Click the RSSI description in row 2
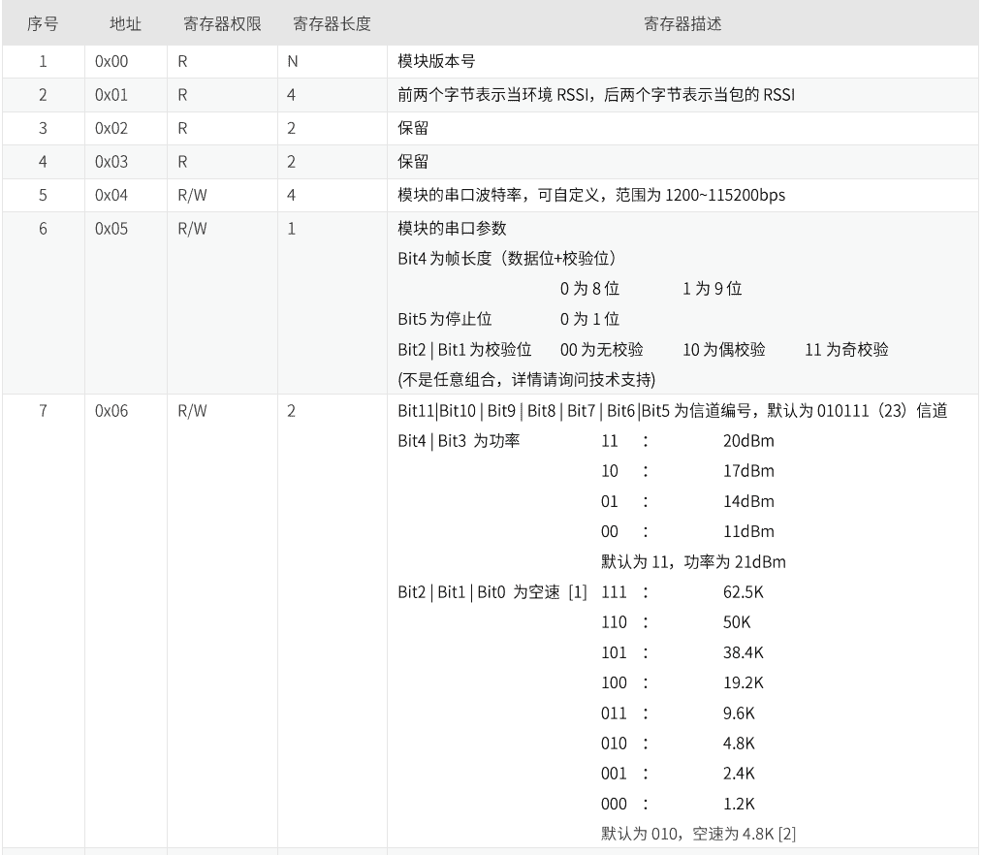 pos(591,93)
